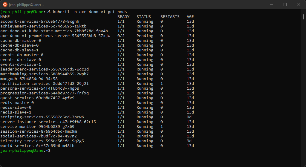Select pod cache-db-slave-0
The height and width of the screenshot is (167, 306).
tap(19, 45)
